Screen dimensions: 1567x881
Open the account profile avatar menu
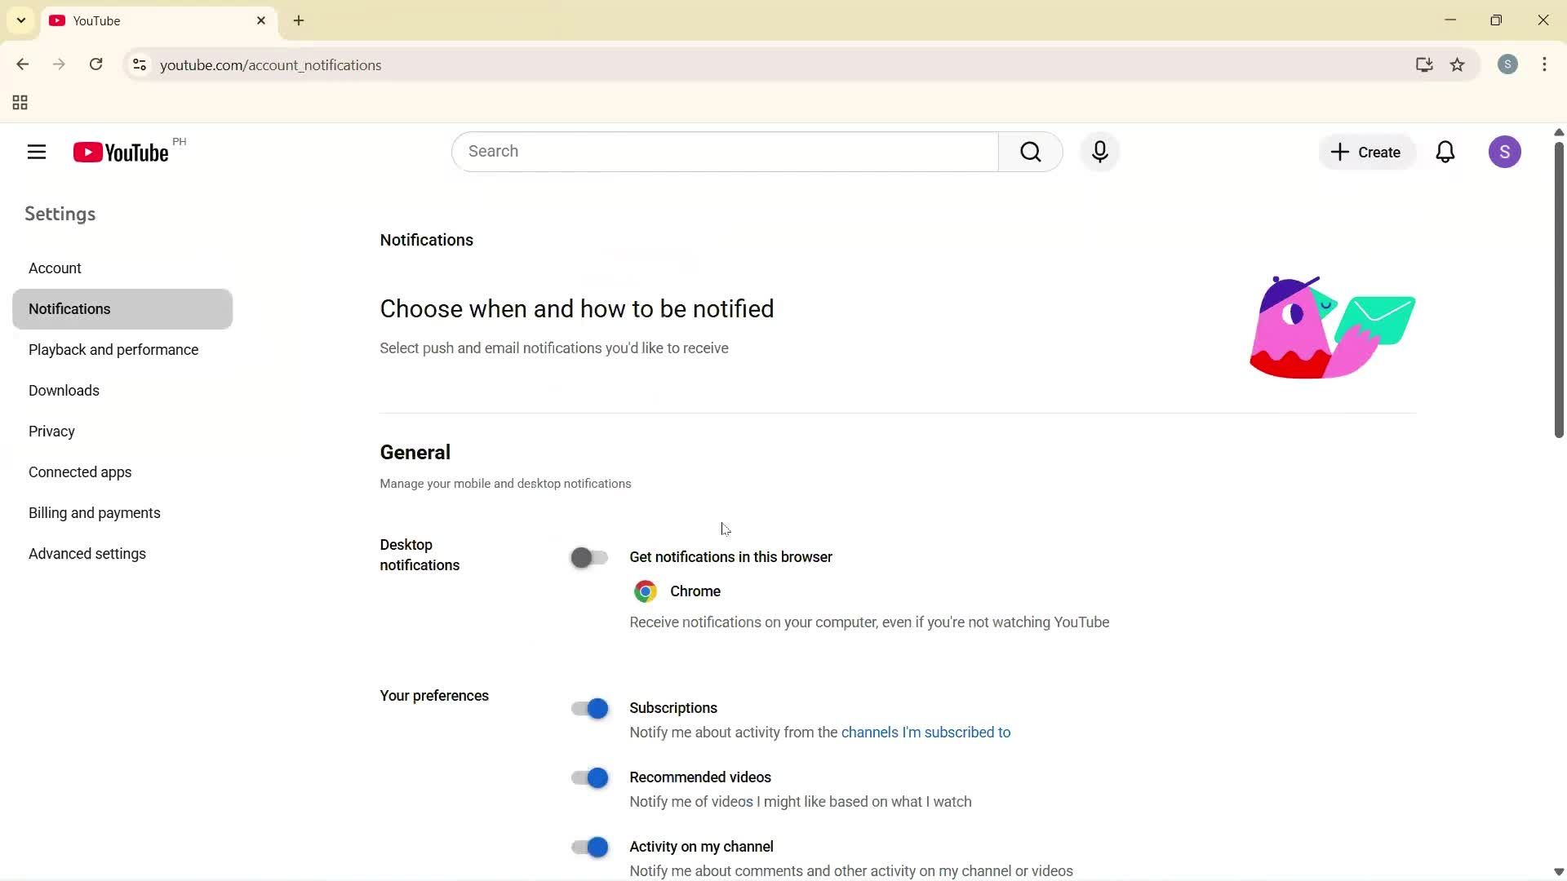pos(1505,152)
